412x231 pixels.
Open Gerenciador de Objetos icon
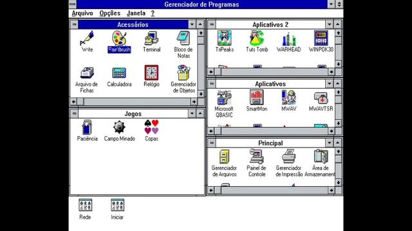183,73
